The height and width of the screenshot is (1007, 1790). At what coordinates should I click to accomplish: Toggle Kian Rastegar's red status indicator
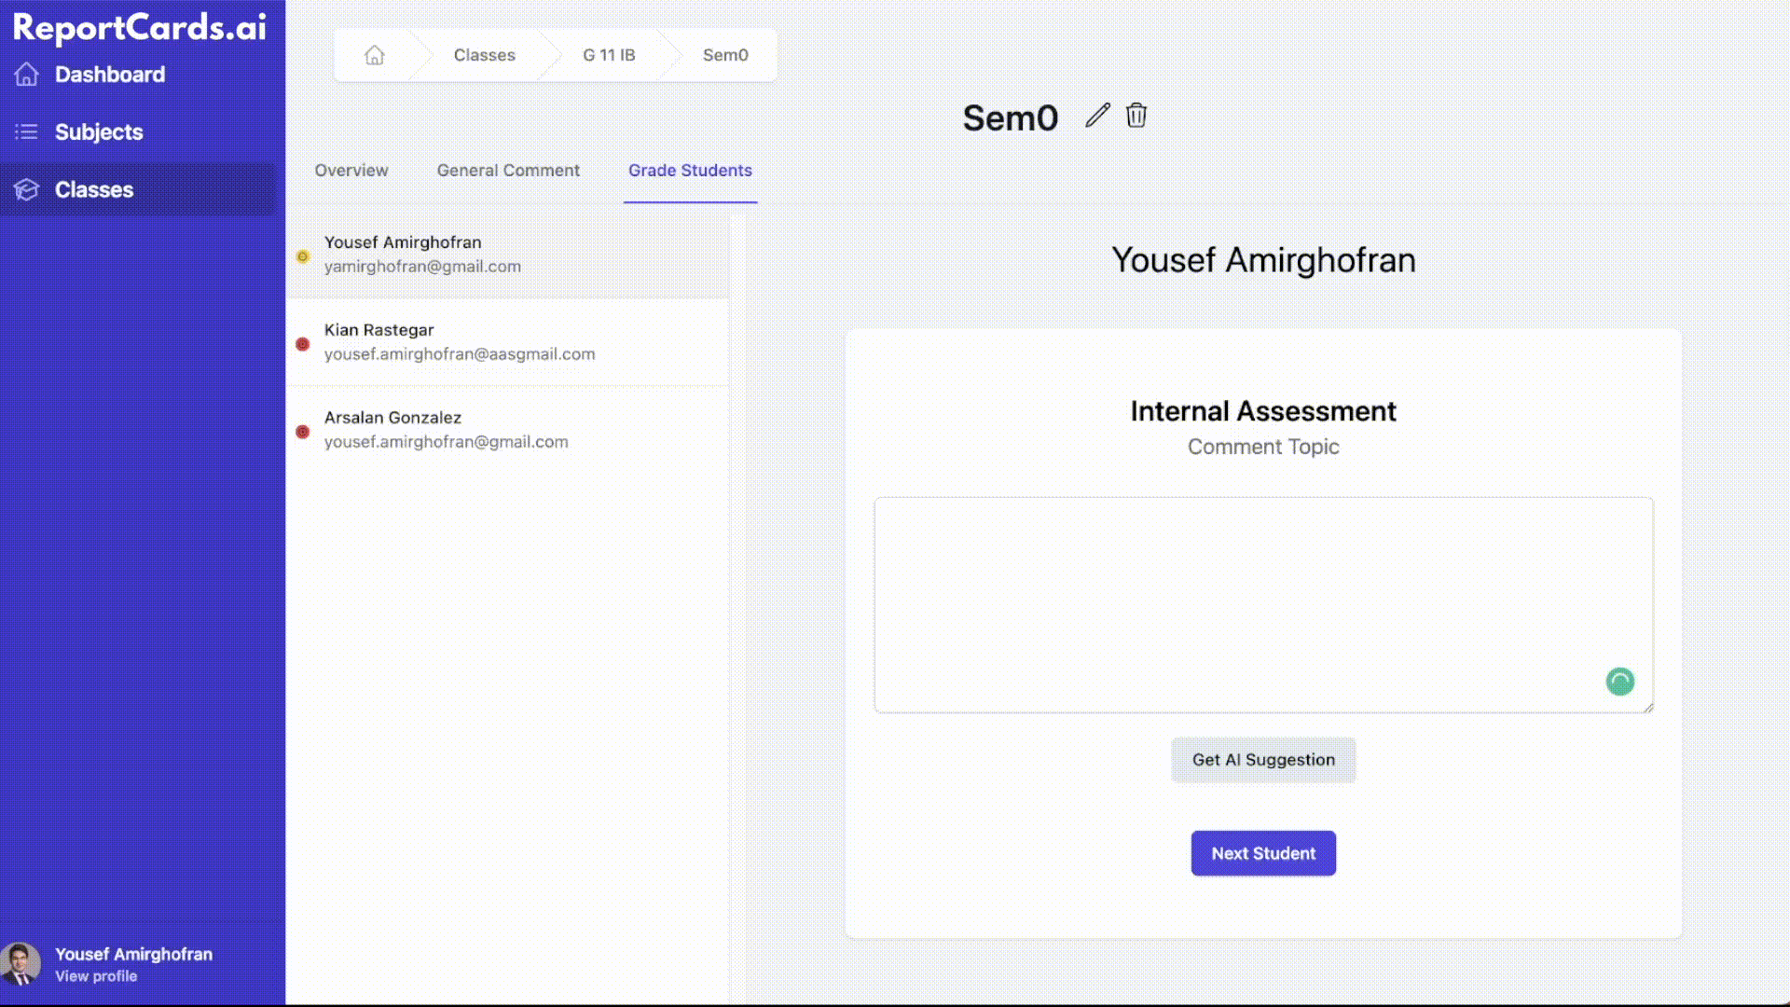[x=302, y=343]
